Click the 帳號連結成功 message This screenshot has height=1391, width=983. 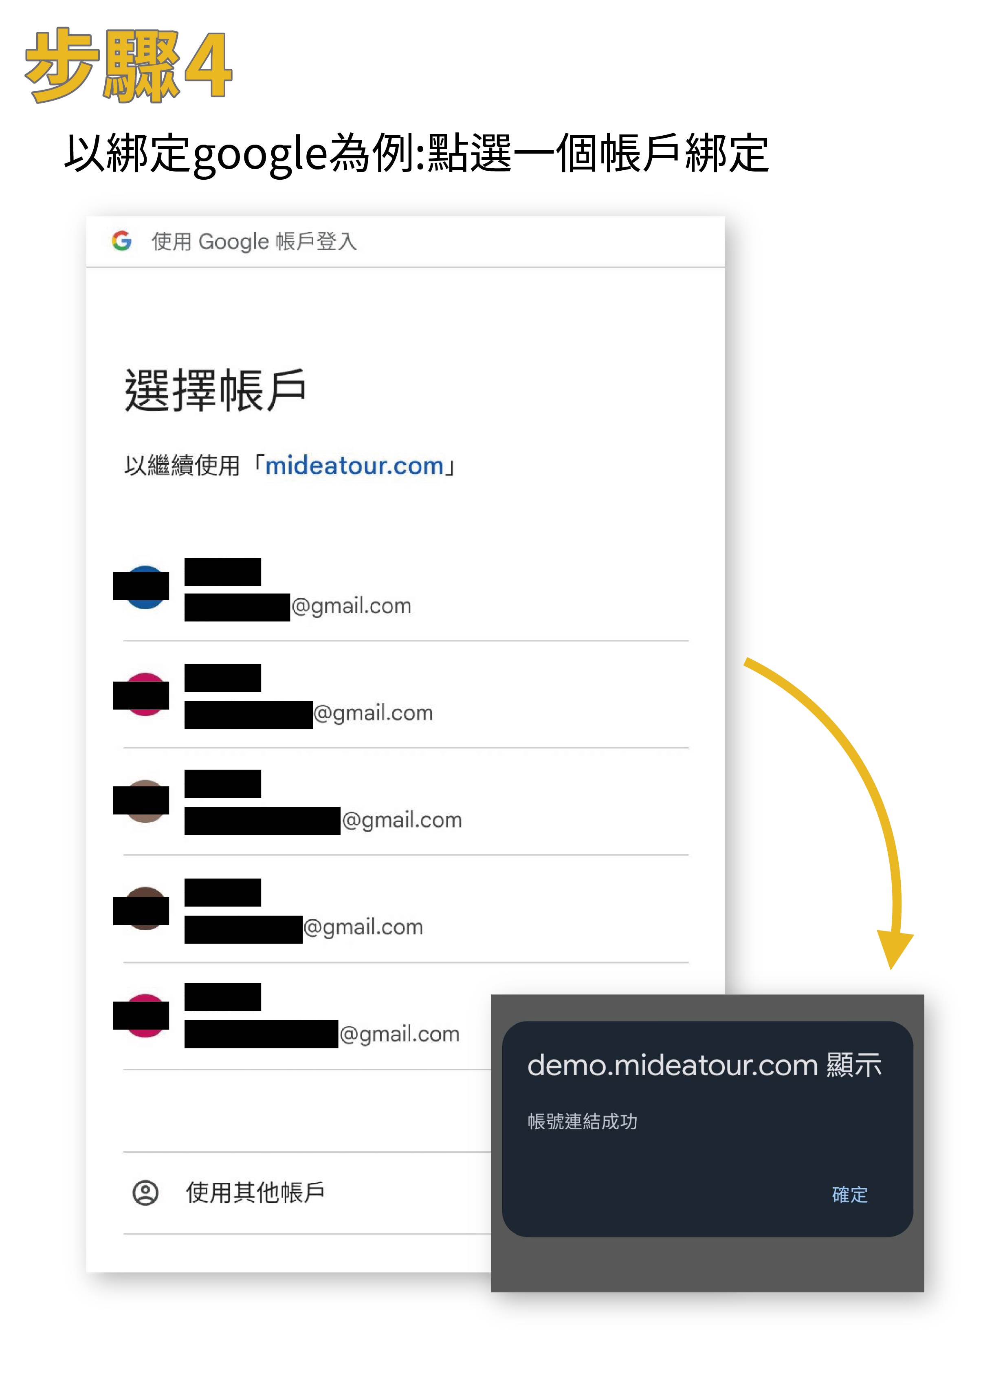tap(582, 1121)
